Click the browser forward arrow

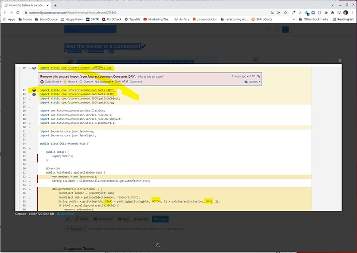(x=11, y=12)
